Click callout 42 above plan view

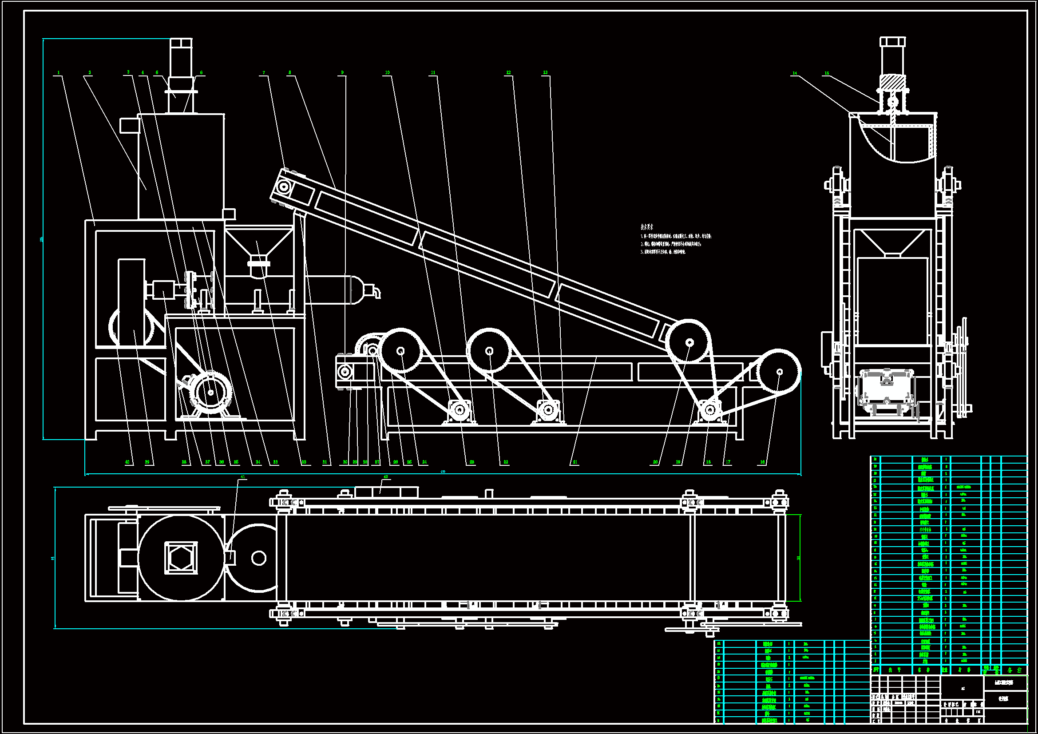point(386,477)
